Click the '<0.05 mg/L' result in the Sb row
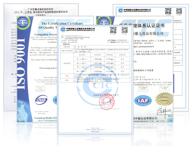This screenshot has width=192, height=146. click(x=98, y=71)
